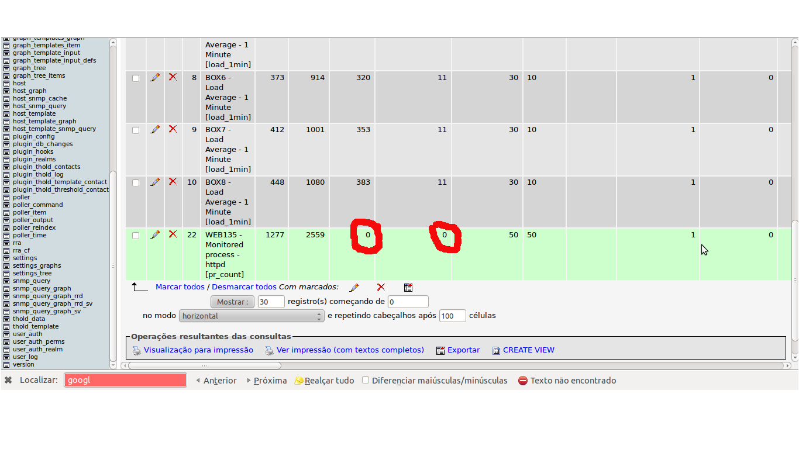Click the cell value 2559 in WEB135 row
Screen dimensions: 799x449
coord(315,234)
